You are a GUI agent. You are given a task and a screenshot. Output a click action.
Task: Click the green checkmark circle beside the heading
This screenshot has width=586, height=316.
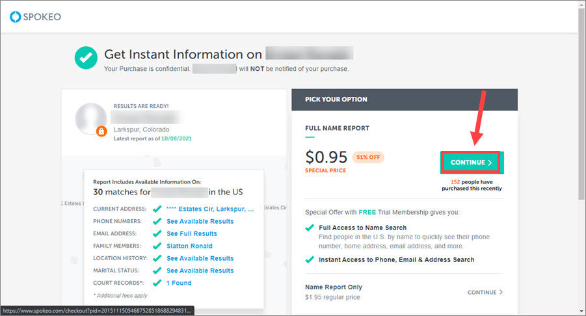(86, 57)
